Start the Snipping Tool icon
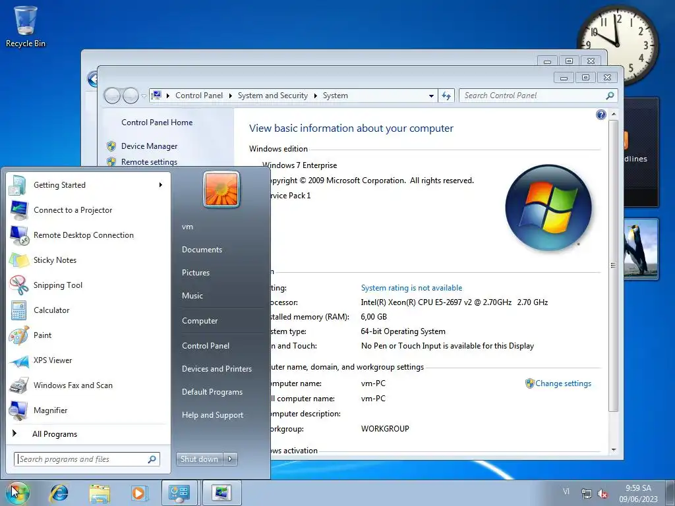 pyautogui.click(x=19, y=285)
